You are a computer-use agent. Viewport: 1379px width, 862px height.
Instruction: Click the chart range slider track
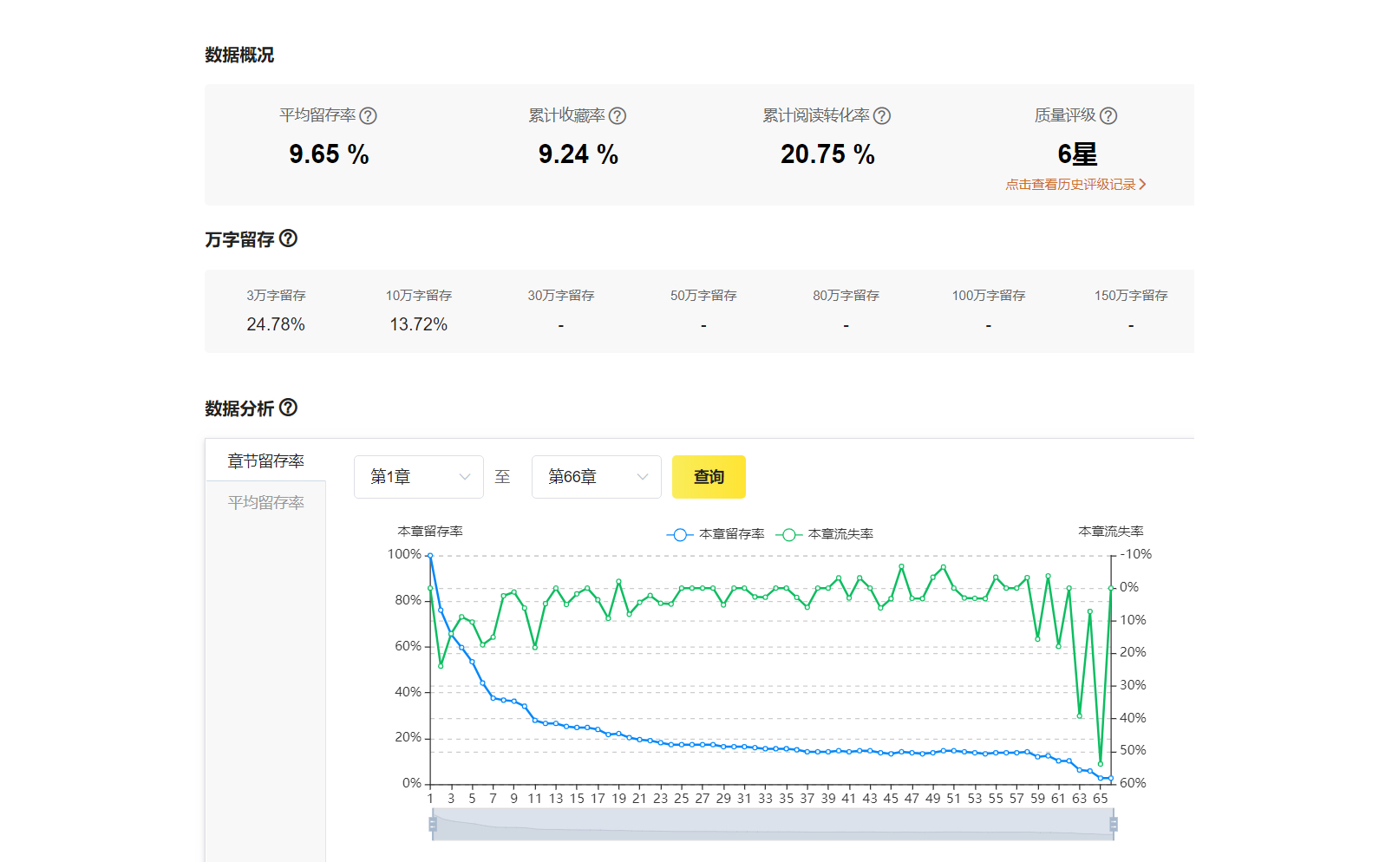click(x=773, y=824)
